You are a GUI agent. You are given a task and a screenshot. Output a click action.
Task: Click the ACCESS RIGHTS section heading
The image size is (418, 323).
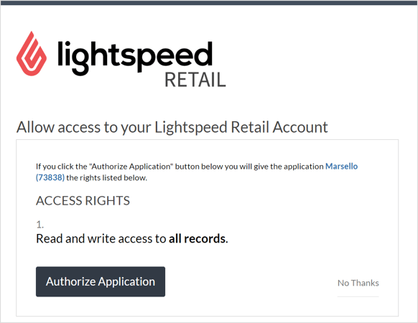pos(83,201)
